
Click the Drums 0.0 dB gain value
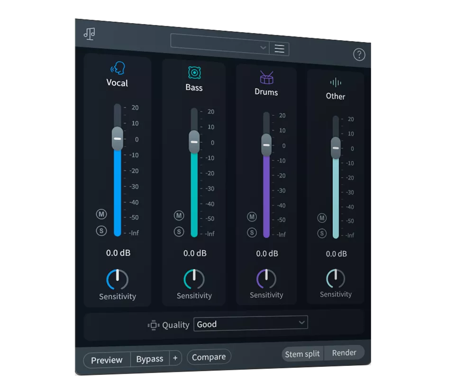[267, 253]
